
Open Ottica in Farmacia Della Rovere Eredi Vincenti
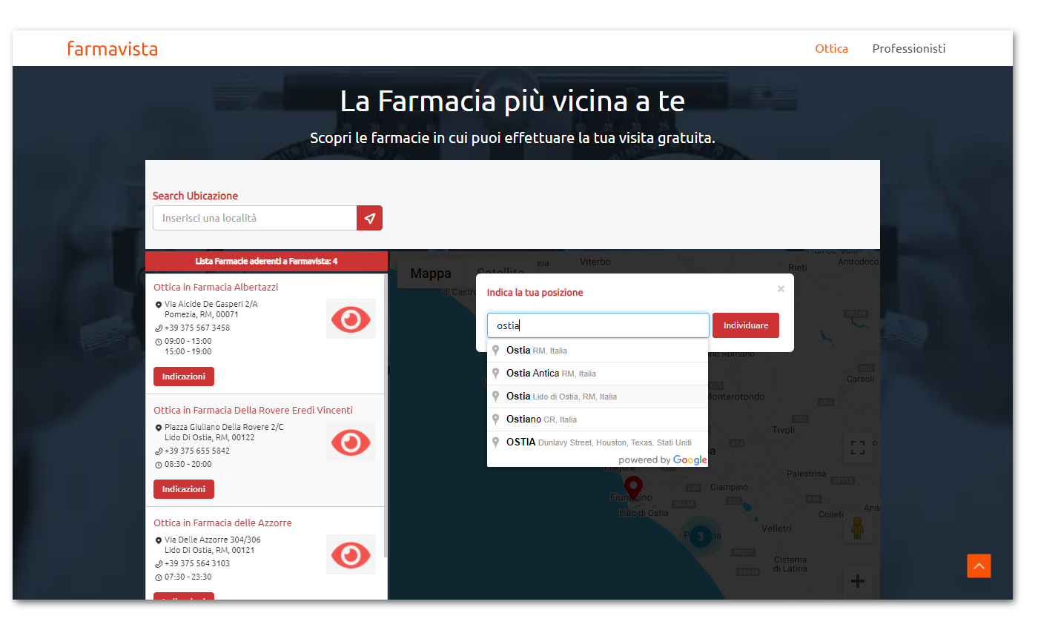pyautogui.click(x=253, y=410)
